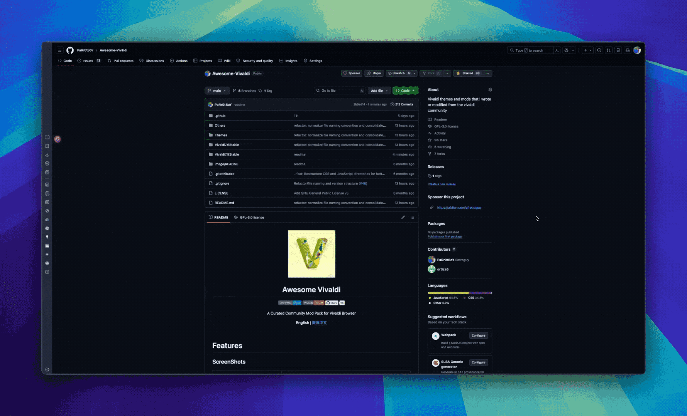The width and height of the screenshot is (687, 416).
Task: Open the Vivaldi history panel icon
Action: [x=47, y=163]
